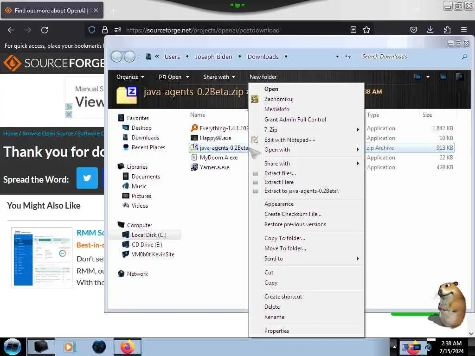Click the Search Downloads magnifier icon

[464, 57]
